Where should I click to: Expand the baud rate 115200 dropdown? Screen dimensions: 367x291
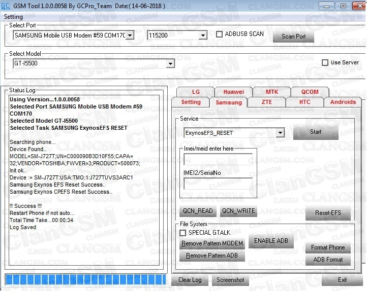click(203, 35)
